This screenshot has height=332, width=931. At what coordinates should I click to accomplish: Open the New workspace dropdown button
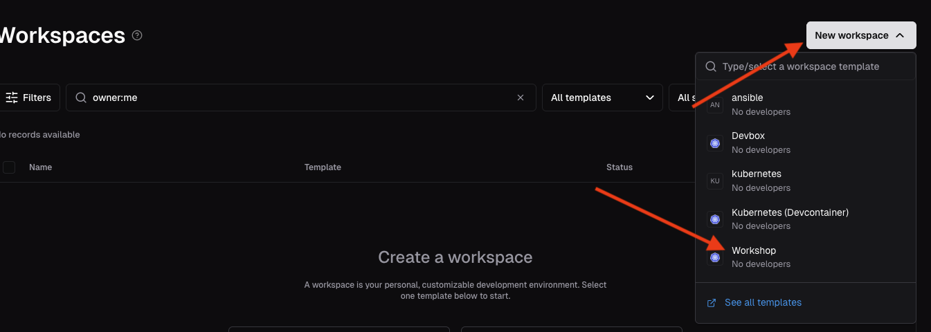[860, 35]
